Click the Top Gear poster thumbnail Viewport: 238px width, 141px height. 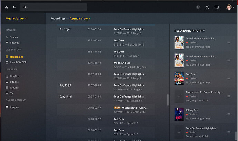click(179, 78)
